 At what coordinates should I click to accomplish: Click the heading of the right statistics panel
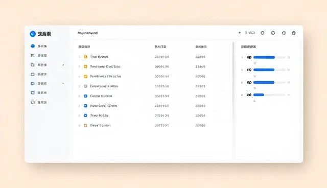pos(248,46)
